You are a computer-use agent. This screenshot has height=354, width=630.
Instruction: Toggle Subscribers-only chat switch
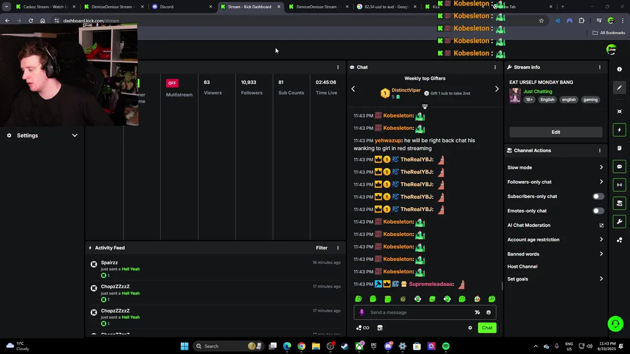[598, 196]
